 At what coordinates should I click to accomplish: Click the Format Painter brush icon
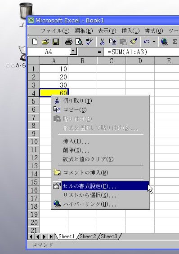pos(134,42)
